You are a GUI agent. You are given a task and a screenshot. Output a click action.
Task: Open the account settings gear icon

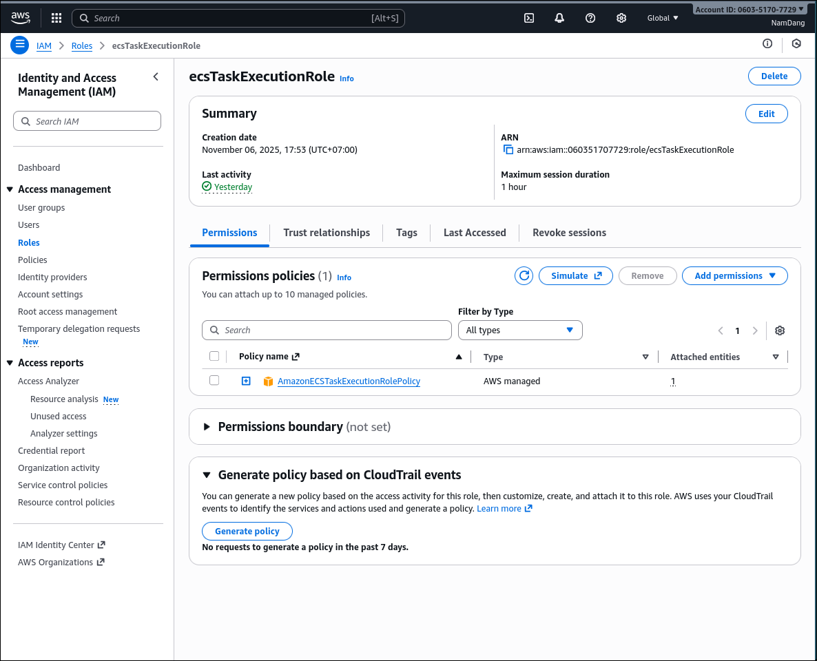click(x=621, y=17)
